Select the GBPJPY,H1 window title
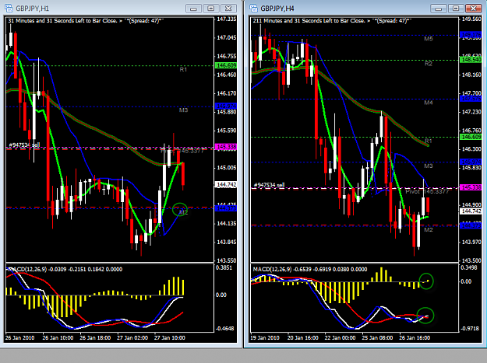487x363 pixels. pos(32,9)
